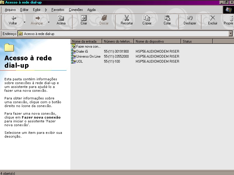Screen dimensions: 234x175
Task: Open the Voltar history dropdown arrow
Action: coord(24,22)
